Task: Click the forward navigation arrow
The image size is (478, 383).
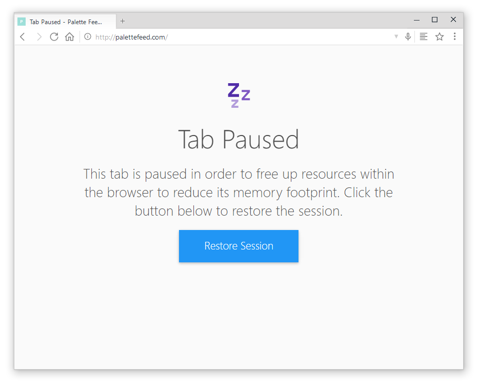Action: (39, 37)
